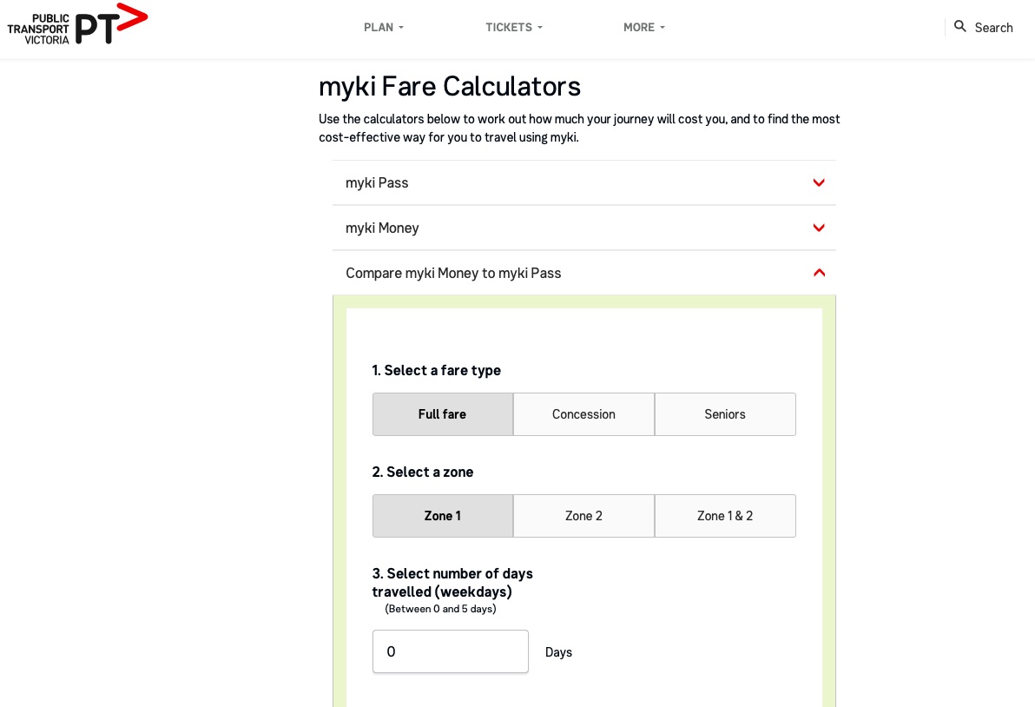The width and height of the screenshot is (1035, 707).
Task: Open the MORE dropdown menu
Action: 643,27
